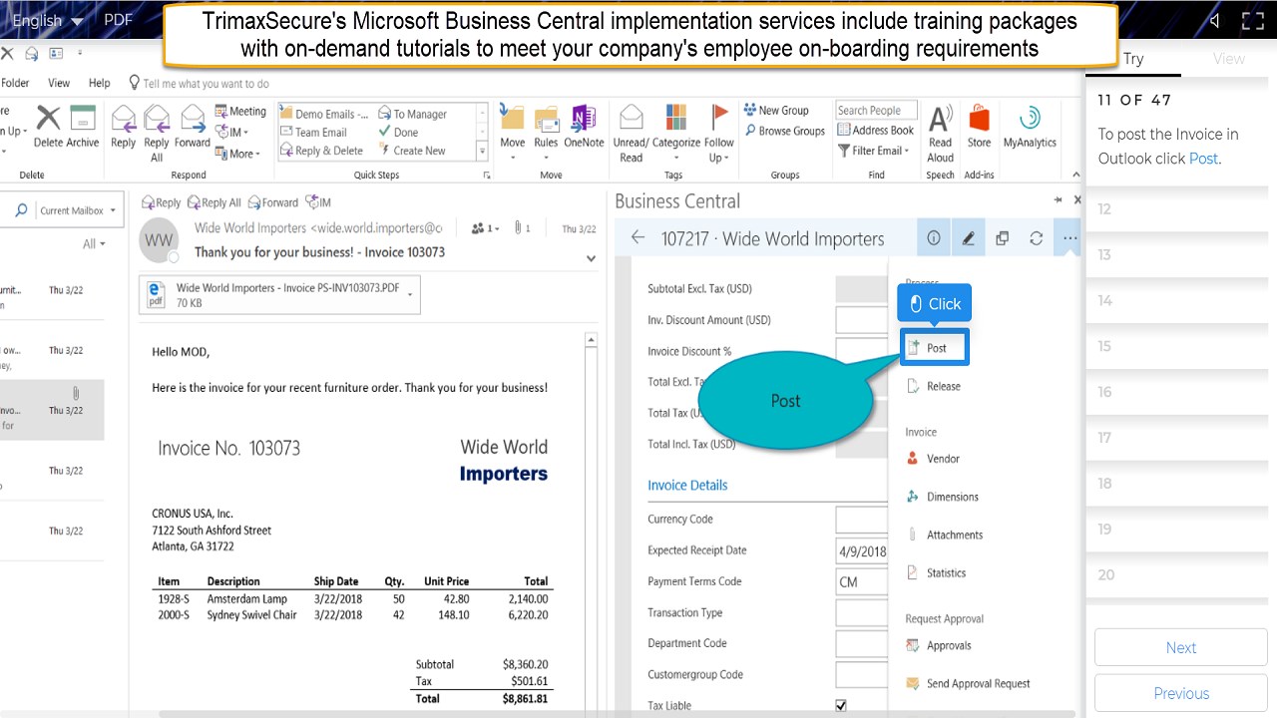Open the Store add-ins button
The width and height of the screenshot is (1277, 718).
click(980, 127)
